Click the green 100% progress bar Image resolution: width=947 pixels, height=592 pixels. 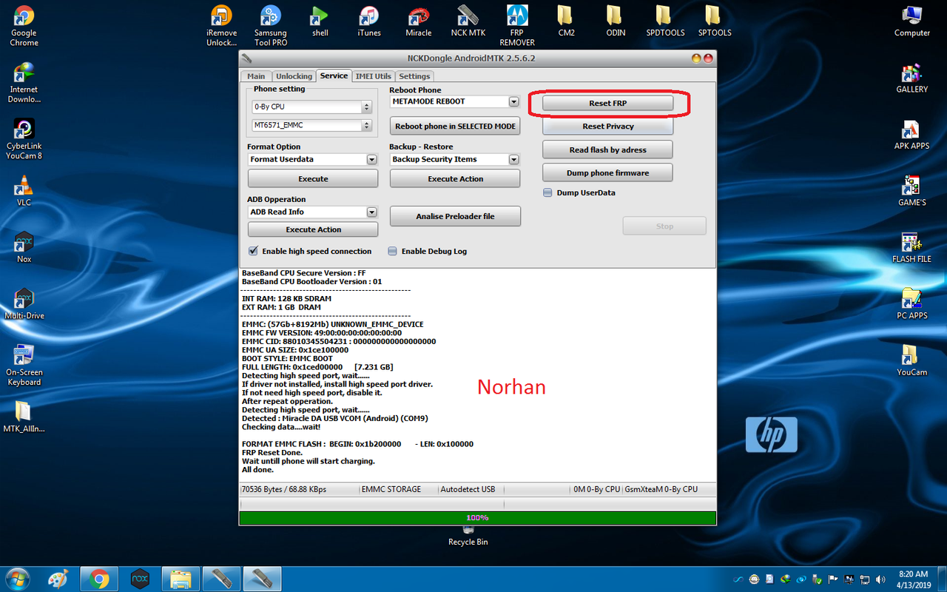[x=477, y=517]
